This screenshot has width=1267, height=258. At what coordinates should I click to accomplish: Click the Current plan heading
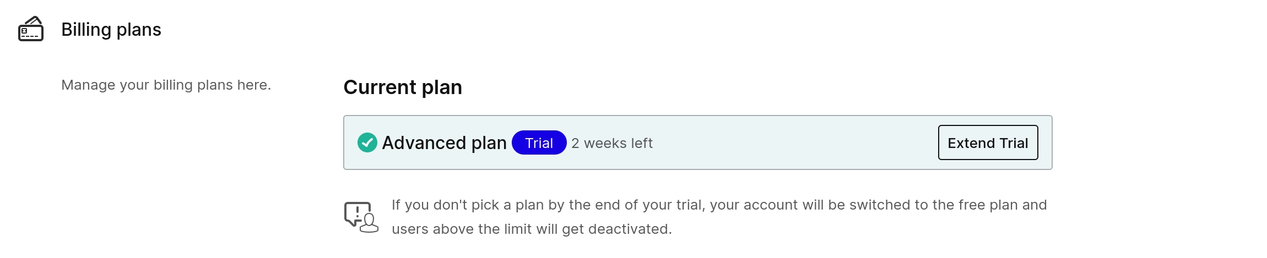402,87
